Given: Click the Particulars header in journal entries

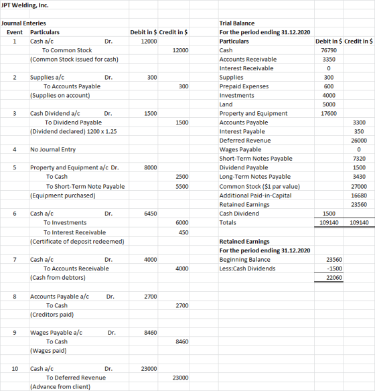Looking at the screenshot, I should 45,32.
